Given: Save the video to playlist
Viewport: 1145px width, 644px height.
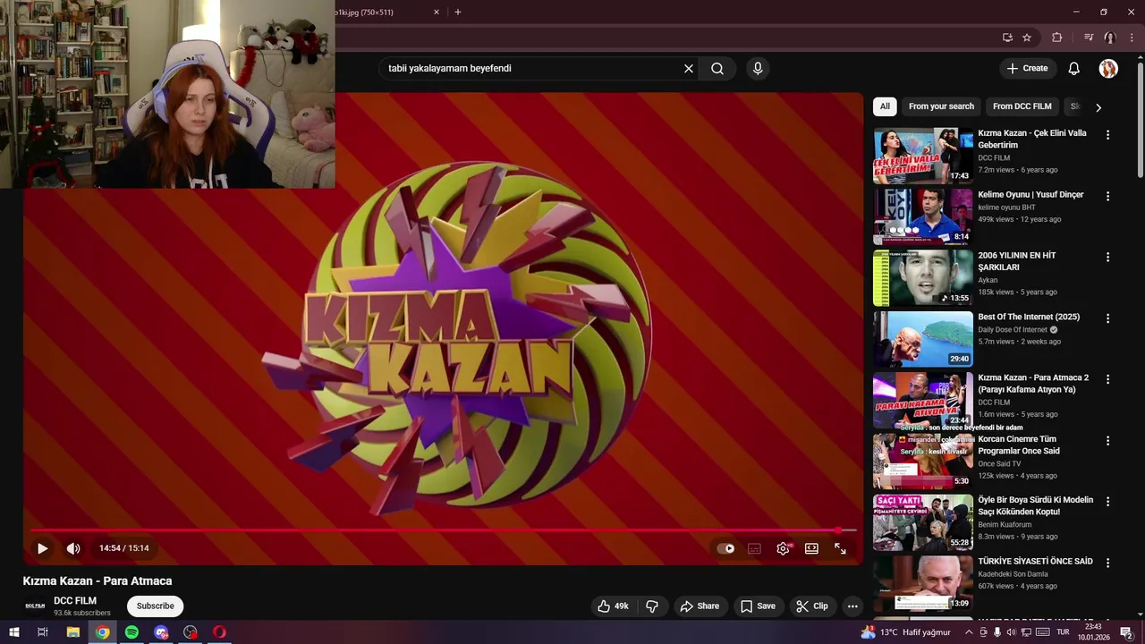Looking at the screenshot, I should [x=758, y=606].
